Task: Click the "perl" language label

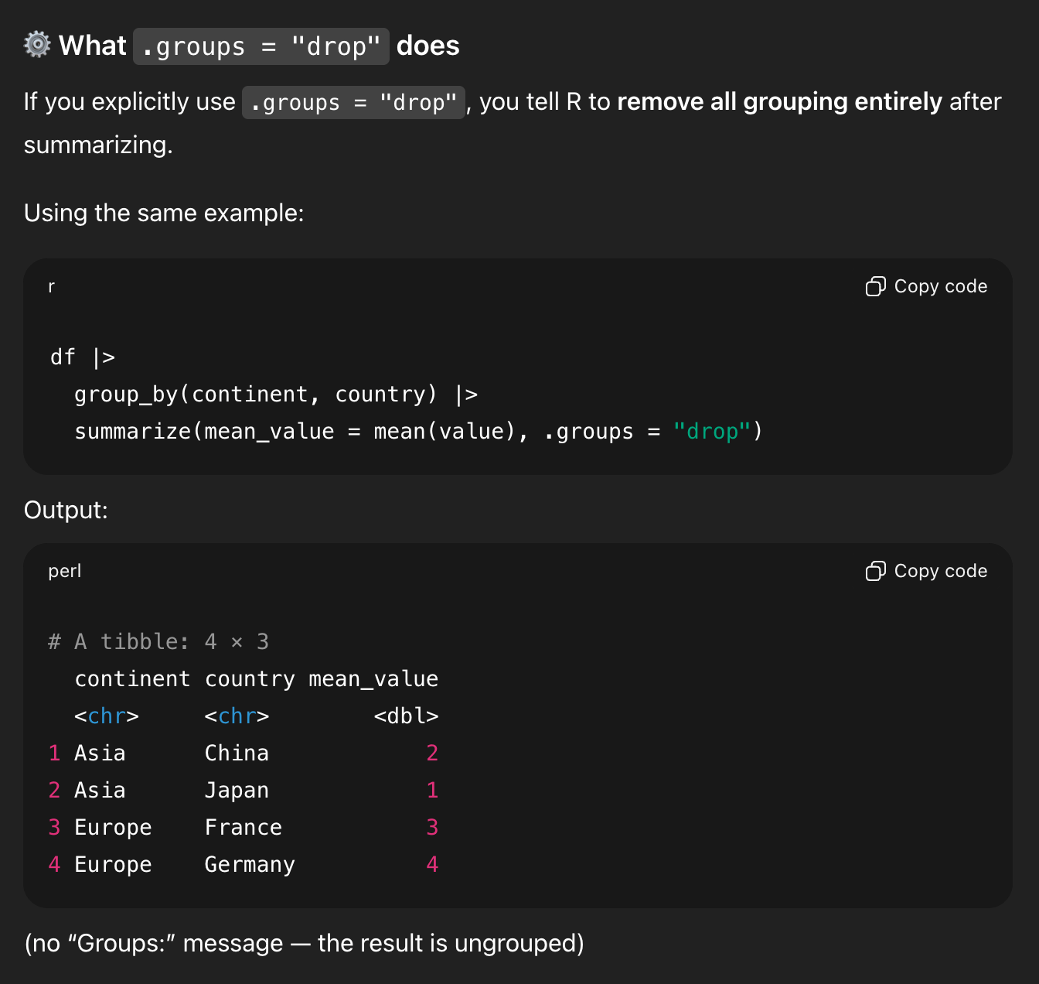Action: pos(64,571)
